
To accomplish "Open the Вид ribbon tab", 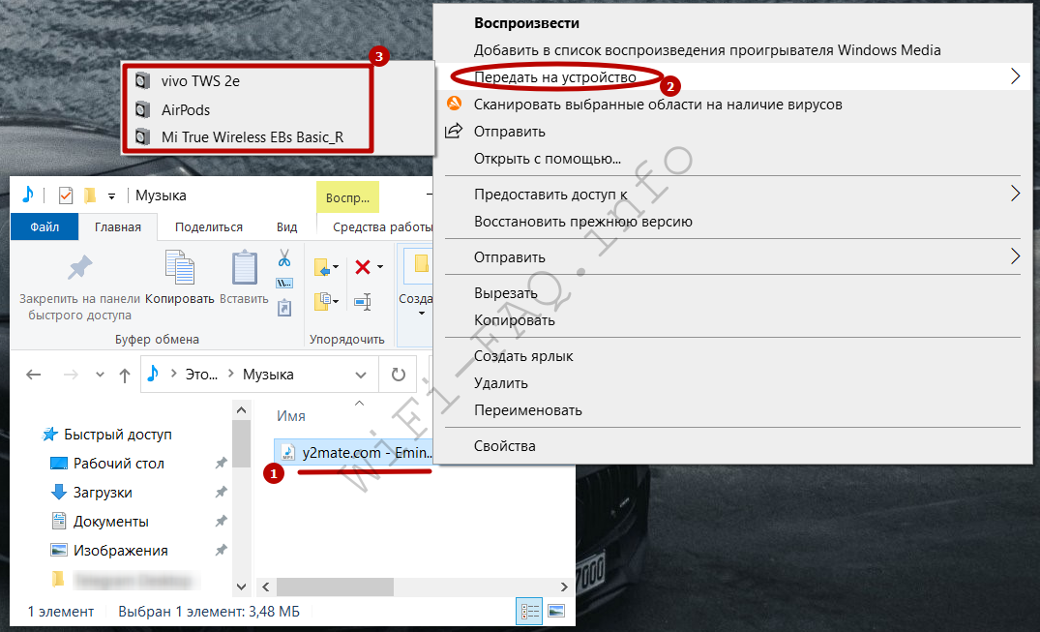I will tap(286, 227).
